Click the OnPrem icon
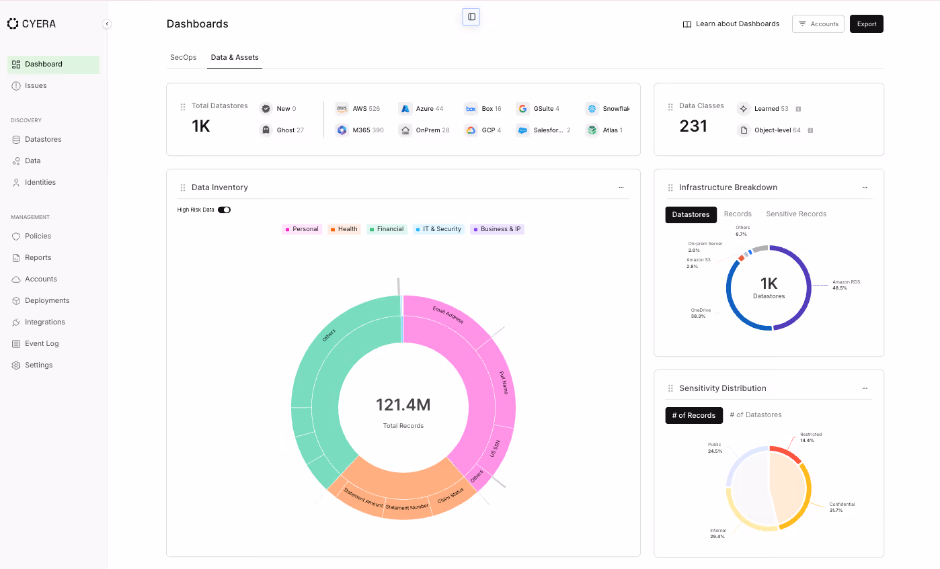 coord(405,130)
